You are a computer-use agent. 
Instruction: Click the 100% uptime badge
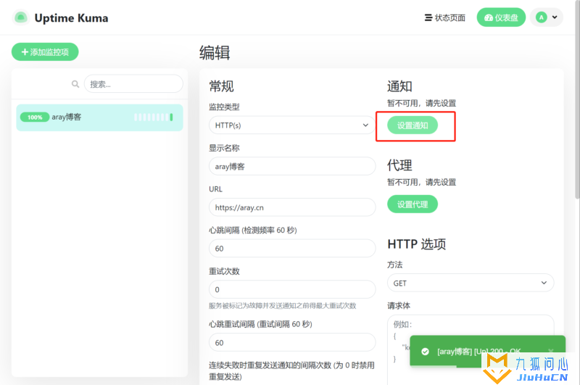34,117
